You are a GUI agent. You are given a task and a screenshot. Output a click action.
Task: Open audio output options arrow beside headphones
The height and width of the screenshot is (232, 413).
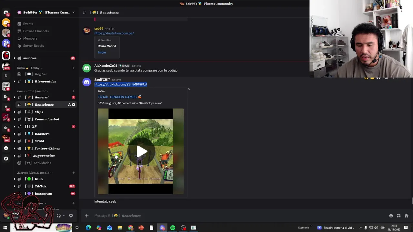click(64, 216)
